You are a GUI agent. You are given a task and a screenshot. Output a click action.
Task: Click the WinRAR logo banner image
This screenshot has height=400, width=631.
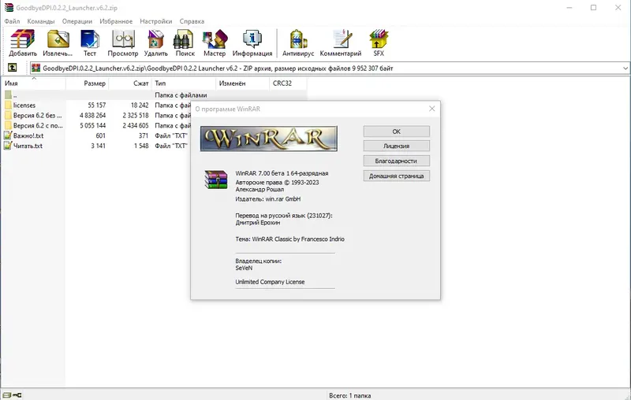tap(269, 139)
